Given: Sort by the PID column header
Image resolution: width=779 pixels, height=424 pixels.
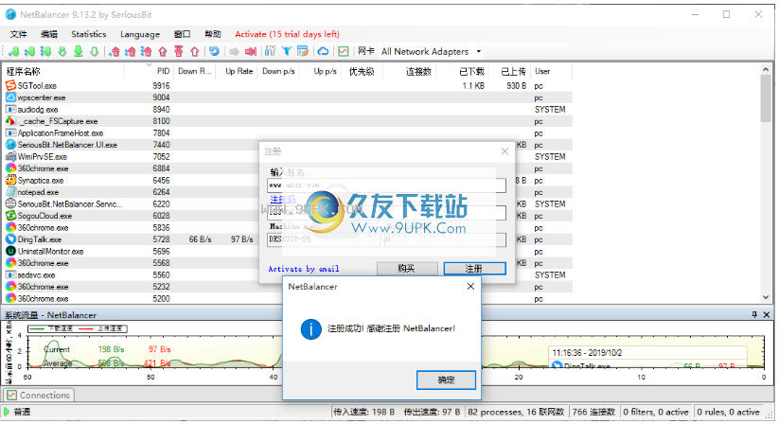Looking at the screenshot, I should click(x=148, y=72).
